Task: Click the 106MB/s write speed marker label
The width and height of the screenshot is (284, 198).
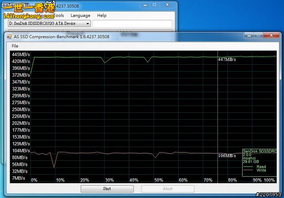Action: 227,156
